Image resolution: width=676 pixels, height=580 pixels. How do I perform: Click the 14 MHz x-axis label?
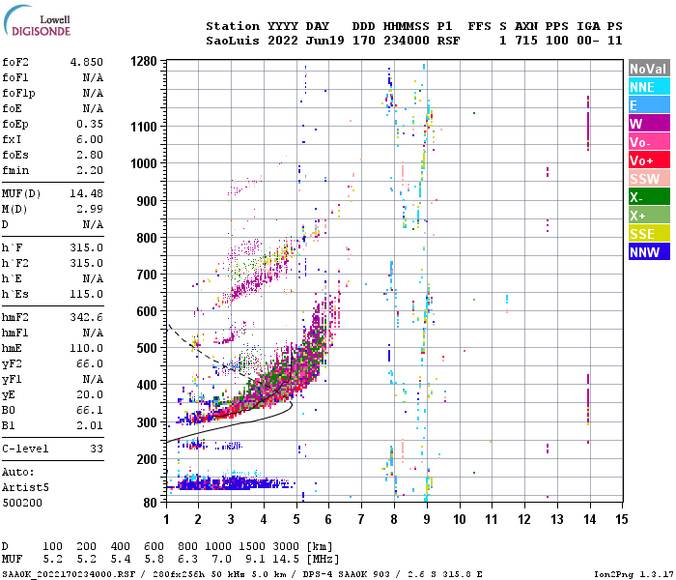[590, 520]
